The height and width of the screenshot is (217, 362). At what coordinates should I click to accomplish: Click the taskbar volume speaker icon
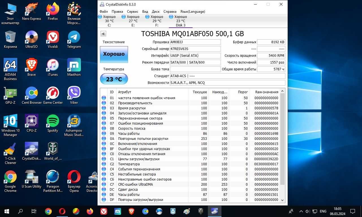point(308,211)
